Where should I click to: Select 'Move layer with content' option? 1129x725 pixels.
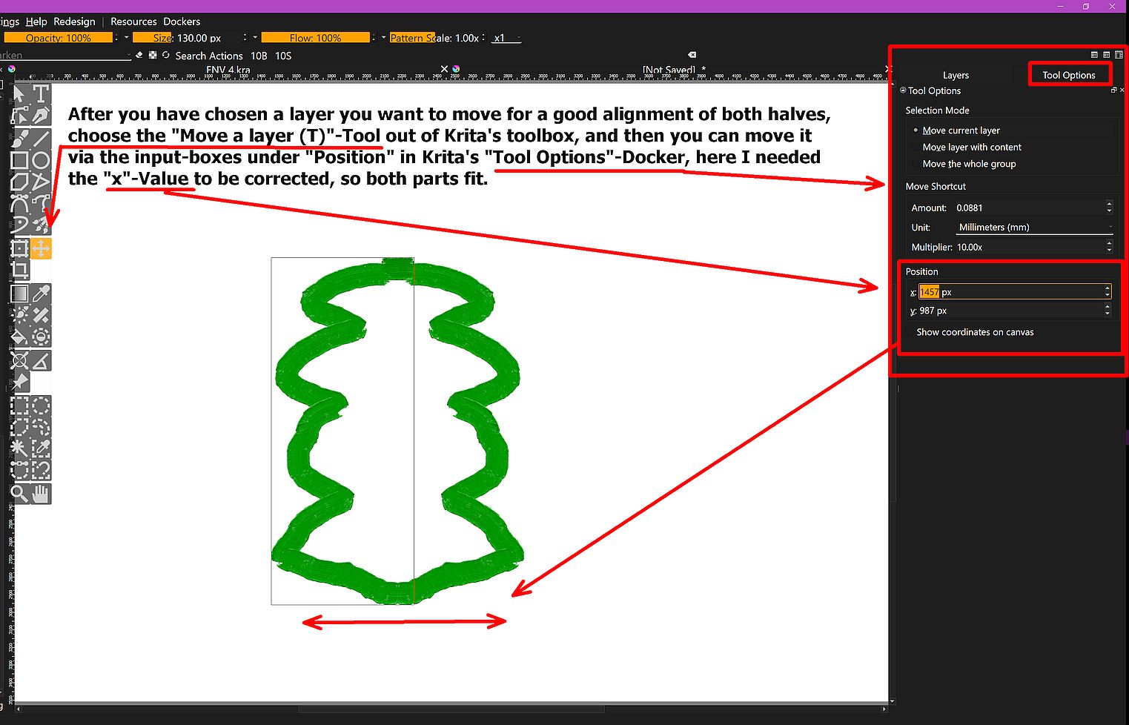[971, 148]
